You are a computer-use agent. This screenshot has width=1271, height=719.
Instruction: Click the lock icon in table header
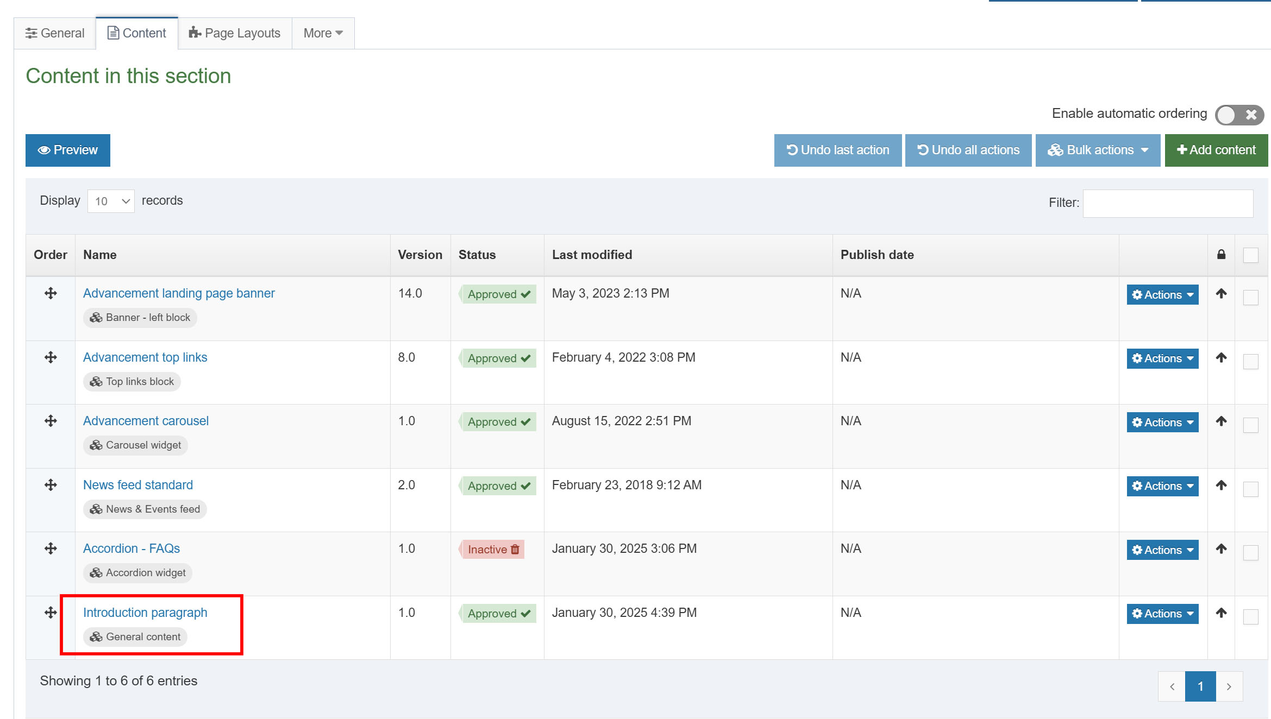[x=1221, y=255]
